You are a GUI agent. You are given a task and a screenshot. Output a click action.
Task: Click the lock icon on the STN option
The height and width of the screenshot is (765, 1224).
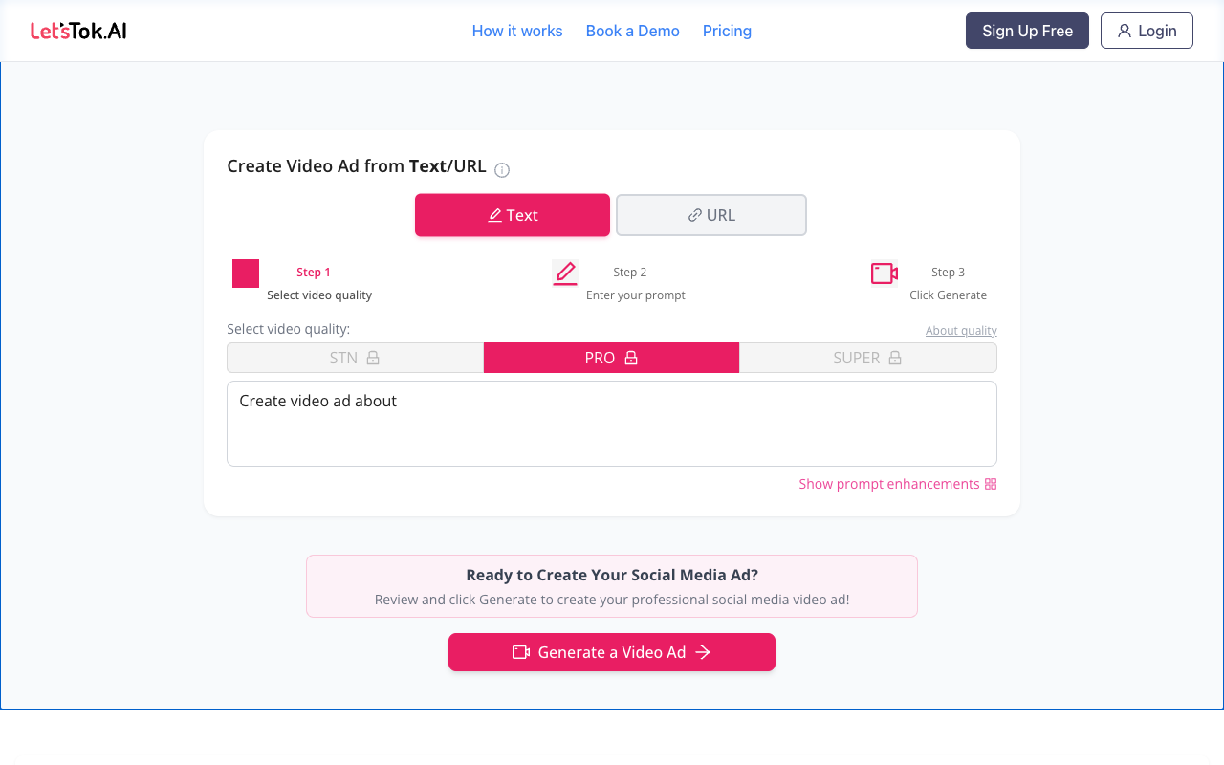pyautogui.click(x=373, y=357)
